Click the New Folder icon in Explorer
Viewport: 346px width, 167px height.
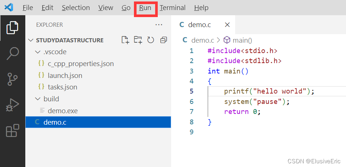[138, 40]
